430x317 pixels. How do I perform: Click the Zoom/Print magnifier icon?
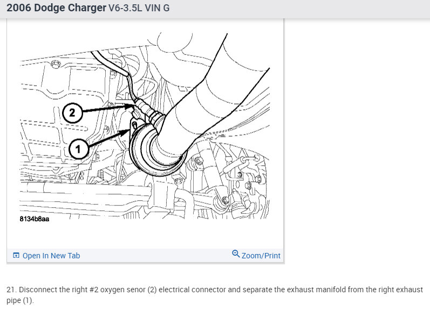point(236,254)
